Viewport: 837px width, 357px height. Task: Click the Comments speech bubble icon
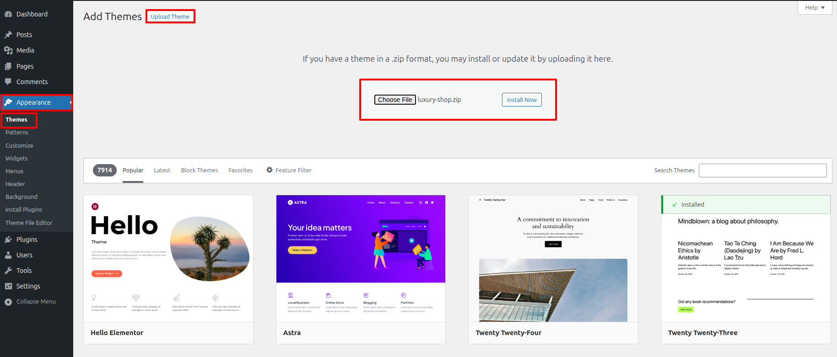click(8, 82)
